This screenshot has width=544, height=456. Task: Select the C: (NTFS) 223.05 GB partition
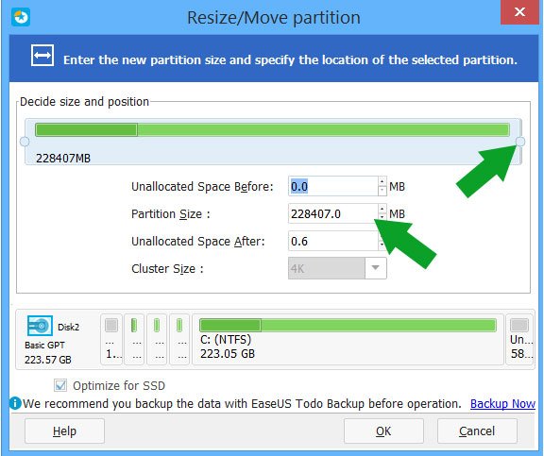coord(348,339)
